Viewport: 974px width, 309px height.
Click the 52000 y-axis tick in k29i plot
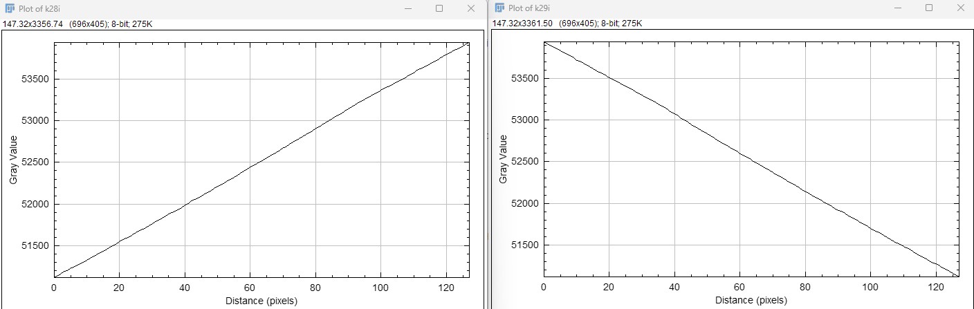click(525, 203)
